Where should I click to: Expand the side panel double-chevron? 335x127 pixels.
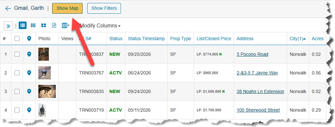[x=8, y=26]
